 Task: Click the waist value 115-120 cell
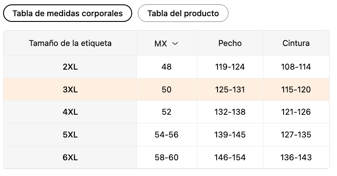296,90
